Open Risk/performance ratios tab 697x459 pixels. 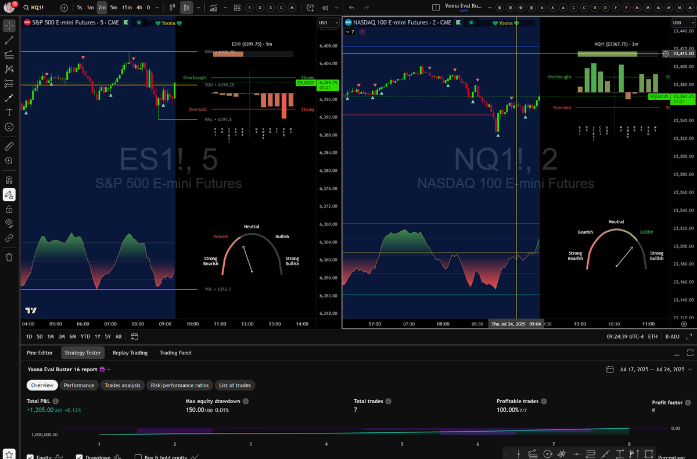point(180,385)
